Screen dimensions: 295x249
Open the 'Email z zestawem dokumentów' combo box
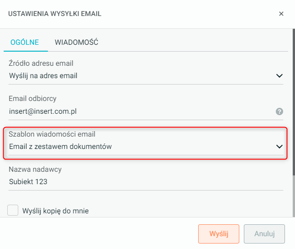point(137,147)
